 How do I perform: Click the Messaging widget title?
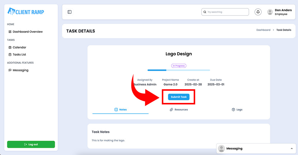234,148
